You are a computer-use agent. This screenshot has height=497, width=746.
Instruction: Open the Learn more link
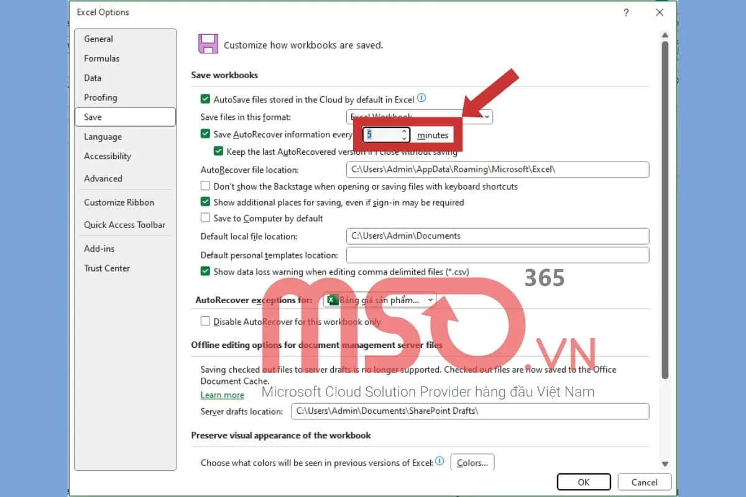[x=222, y=395]
